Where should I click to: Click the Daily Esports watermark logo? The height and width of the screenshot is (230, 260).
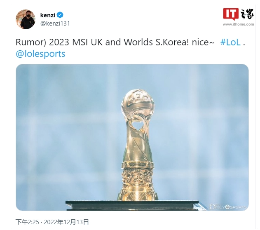click(x=228, y=207)
